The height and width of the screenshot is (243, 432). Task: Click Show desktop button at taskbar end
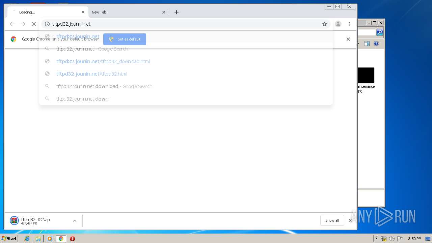pyautogui.click(x=429, y=239)
